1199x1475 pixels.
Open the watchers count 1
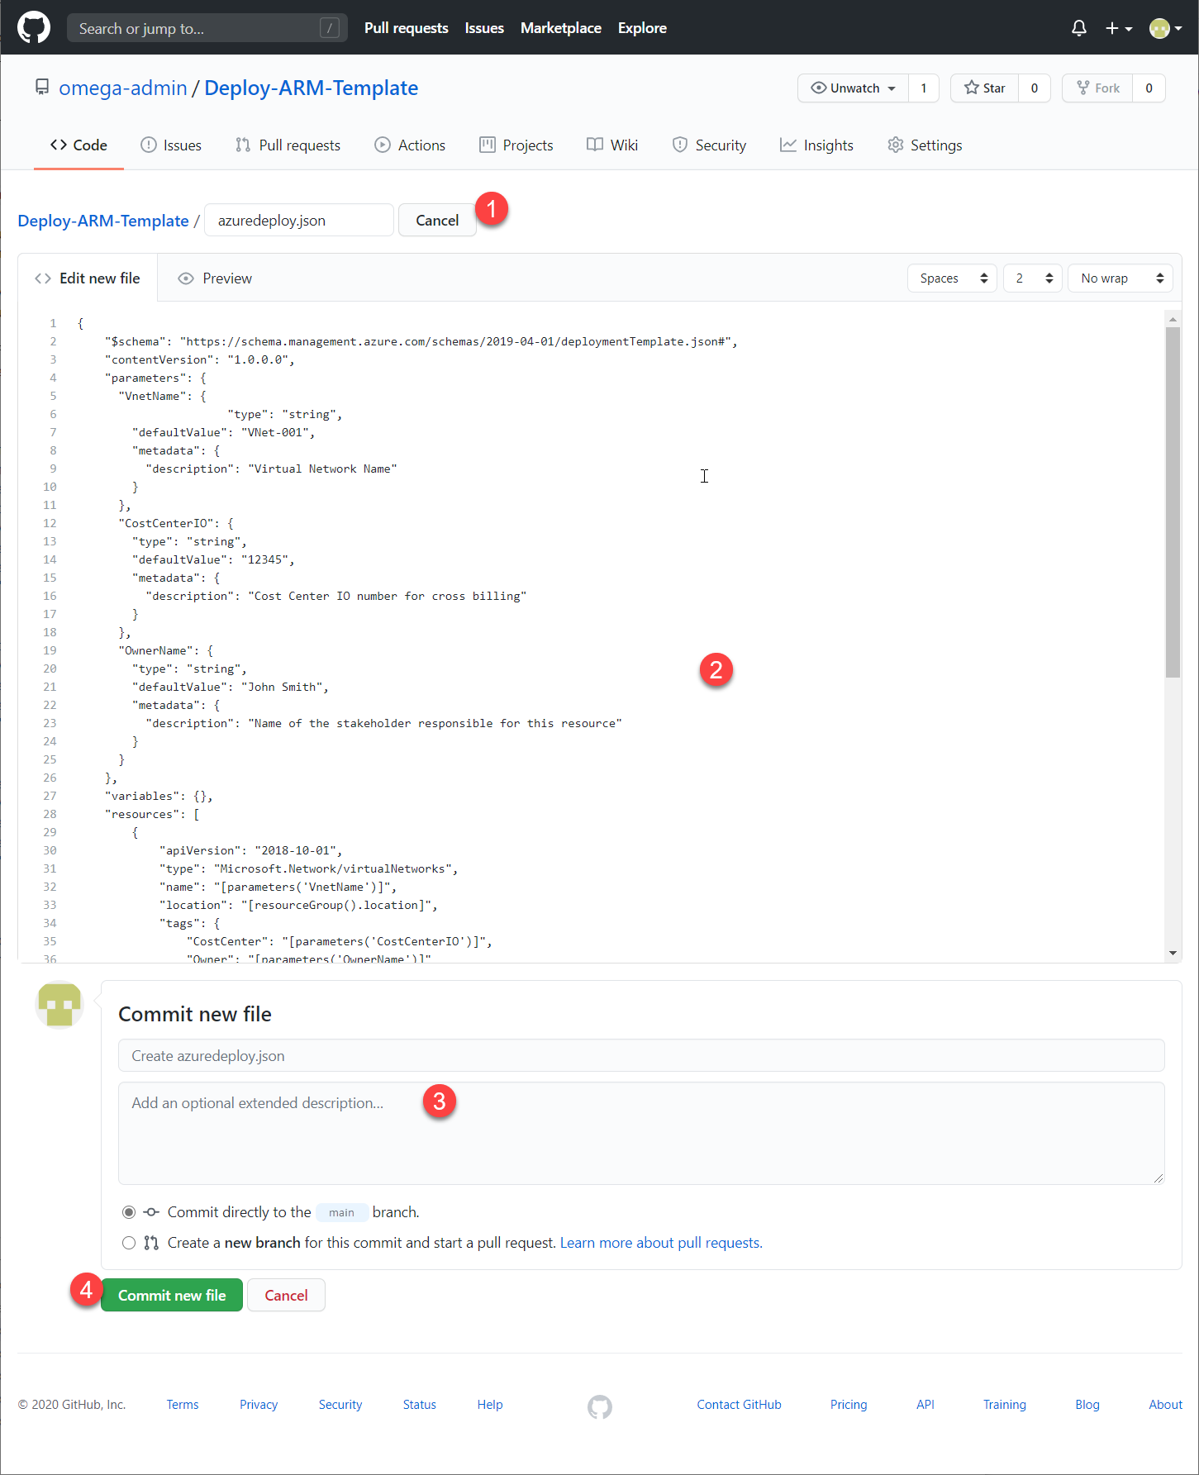pyautogui.click(x=924, y=88)
